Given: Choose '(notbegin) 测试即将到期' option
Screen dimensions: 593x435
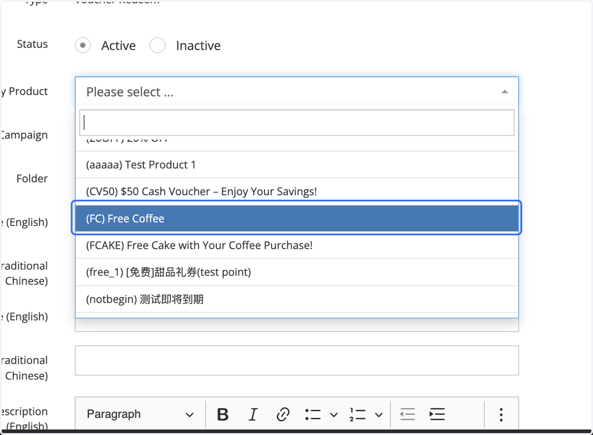Looking at the screenshot, I should 296,299.
